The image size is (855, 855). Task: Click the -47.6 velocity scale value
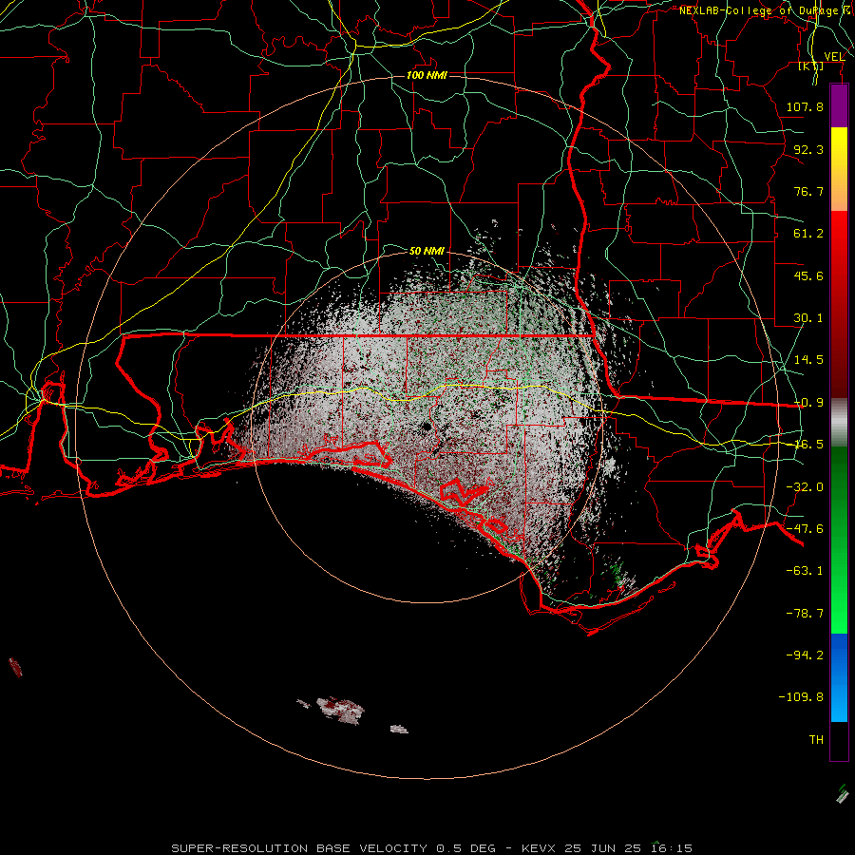(805, 529)
